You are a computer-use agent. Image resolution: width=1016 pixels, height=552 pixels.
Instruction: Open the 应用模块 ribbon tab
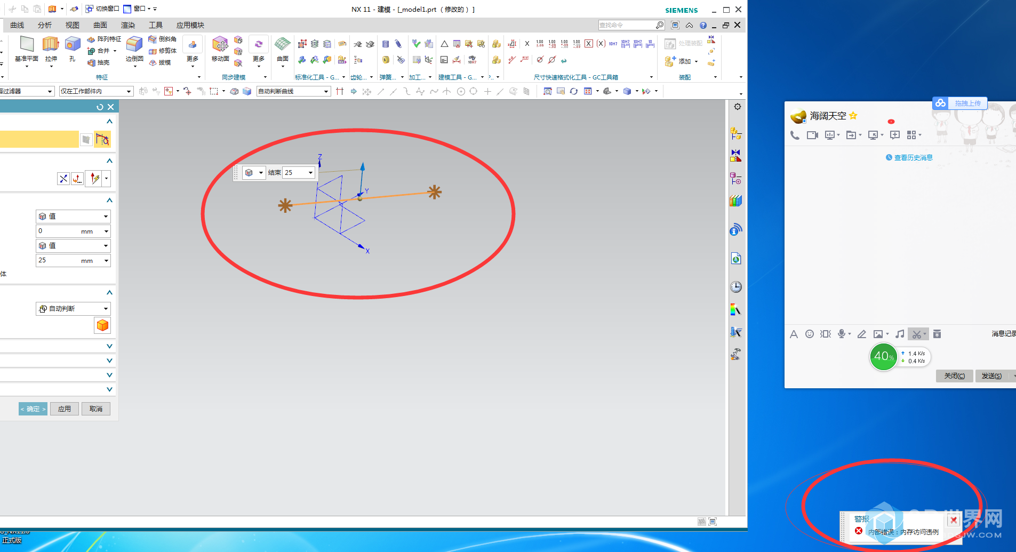pos(190,25)
